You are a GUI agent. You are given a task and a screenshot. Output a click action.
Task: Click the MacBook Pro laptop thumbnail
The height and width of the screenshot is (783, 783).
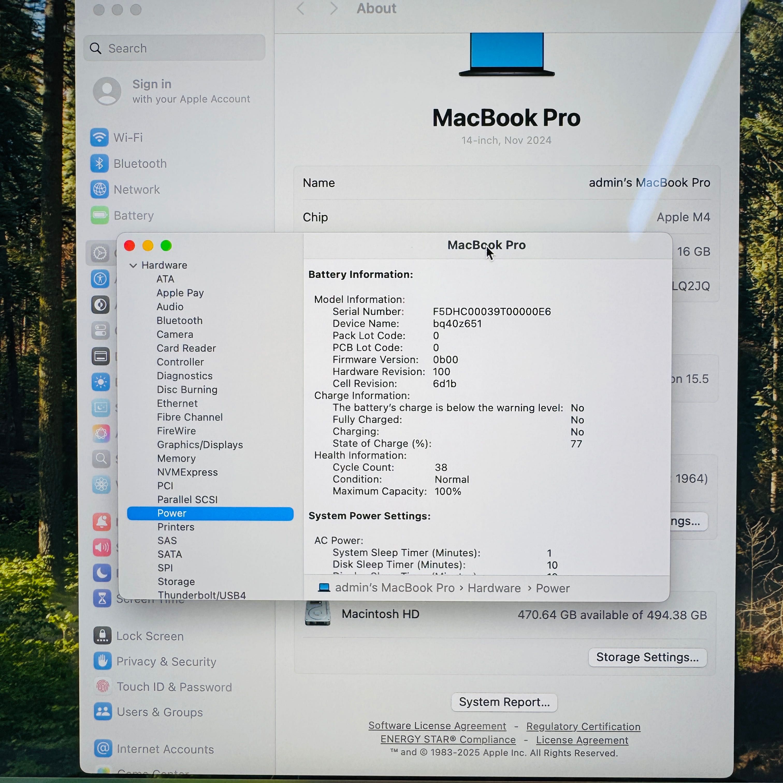coord(507,54)
